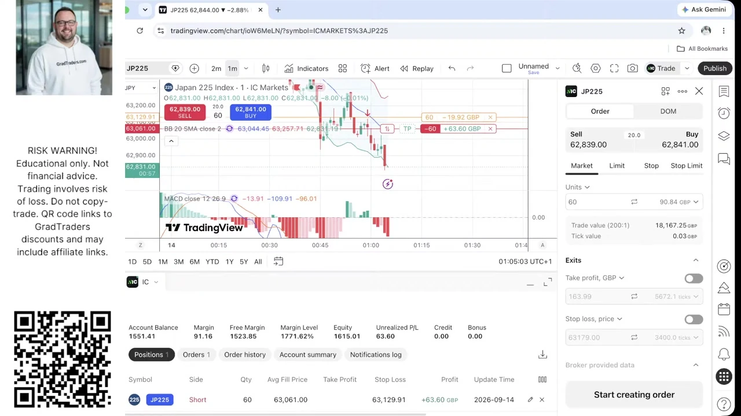Change the candlestick chart type
Viewport: 741px width, 416px height.
coord(266,68)
